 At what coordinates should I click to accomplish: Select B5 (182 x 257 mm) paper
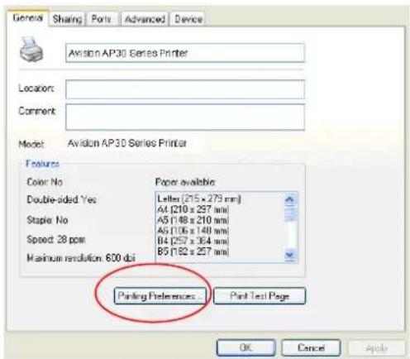[x=193, y=251]
